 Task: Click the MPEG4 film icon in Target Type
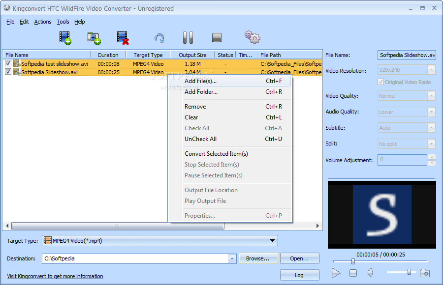click(x=48, y=241)
